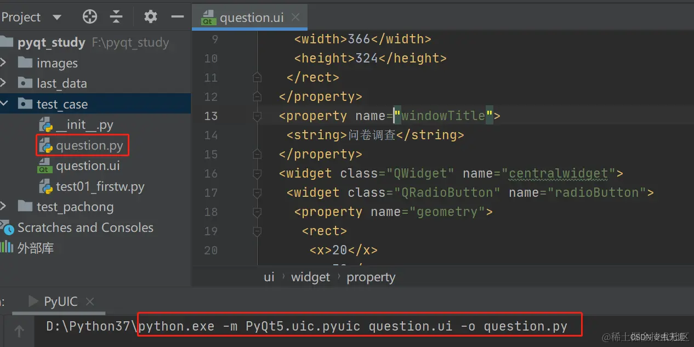Click the 'widget' breadcrumb
694x347 pixels.
point(311,277)
